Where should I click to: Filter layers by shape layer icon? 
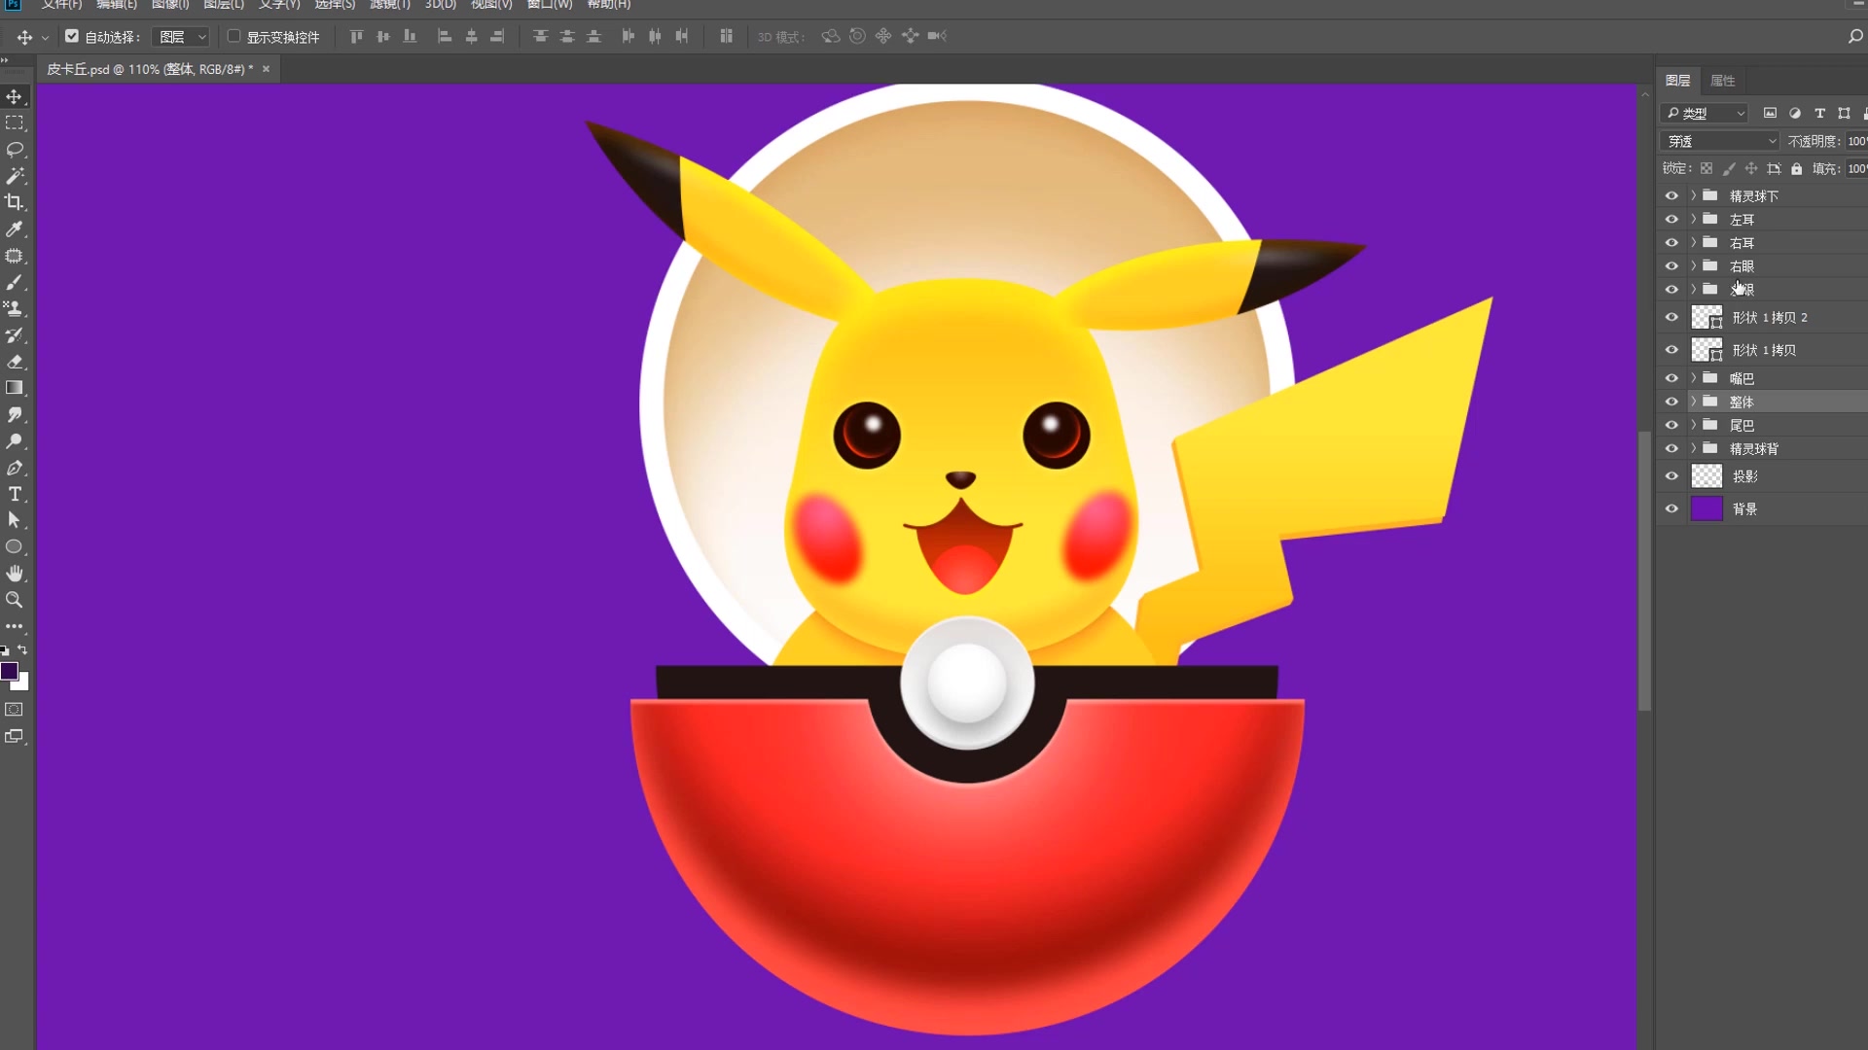(1844, 114)
